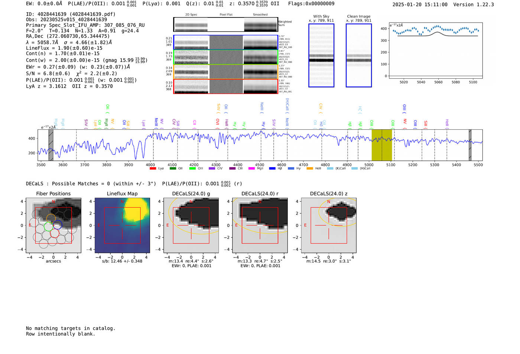Click the ID: 4028441639 line
Image resolution: width=520 pixels, height=354 pixels.
pyautogui.click(x=71, y=14)
